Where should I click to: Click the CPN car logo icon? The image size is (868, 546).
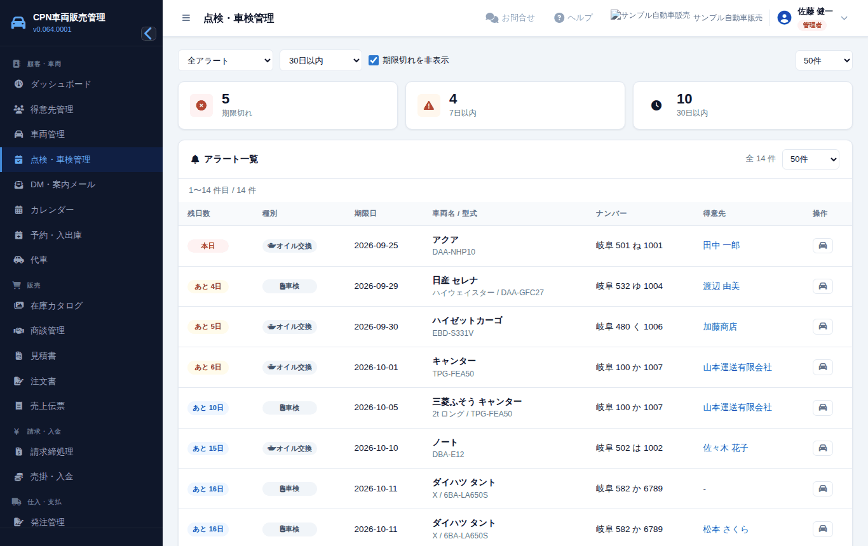pos(18,23)
